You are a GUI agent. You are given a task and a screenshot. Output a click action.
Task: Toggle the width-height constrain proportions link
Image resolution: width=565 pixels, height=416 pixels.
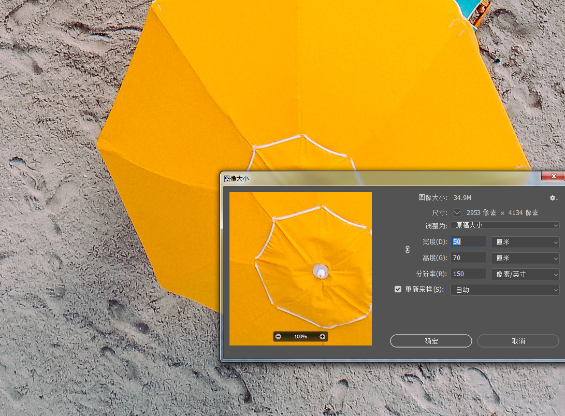click(x=408, y=250)
